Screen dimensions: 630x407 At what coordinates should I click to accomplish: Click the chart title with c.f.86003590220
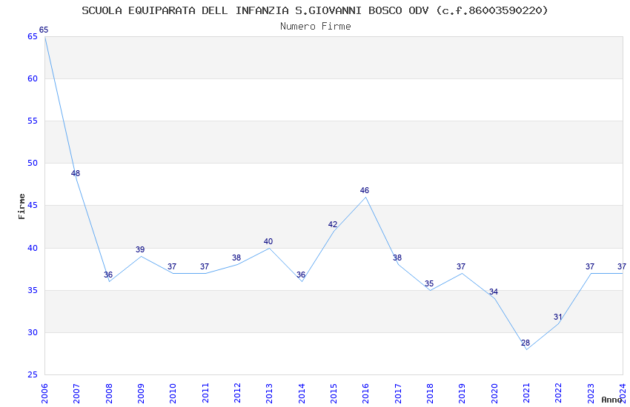coord(315,10)
